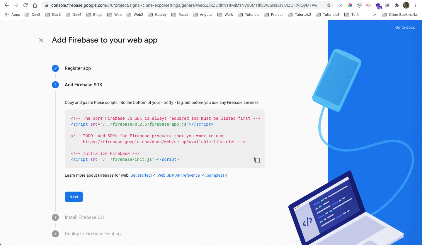The height and width of the screenshot is (245, 422).
Task: Open the Apps bookmarks shortcut
Action: (12, 14)
